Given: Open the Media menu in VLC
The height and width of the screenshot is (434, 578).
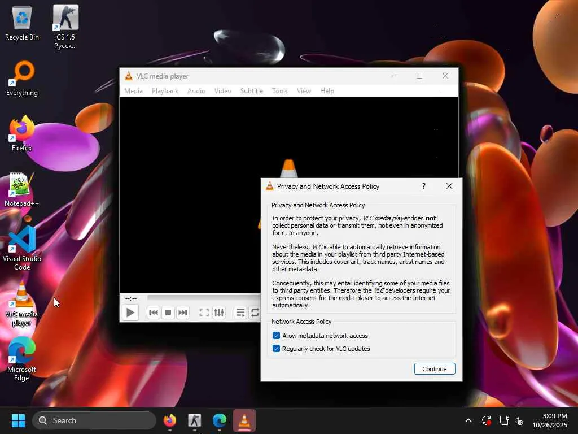Looking at the screenshot, I should click(x=133, y=91).
